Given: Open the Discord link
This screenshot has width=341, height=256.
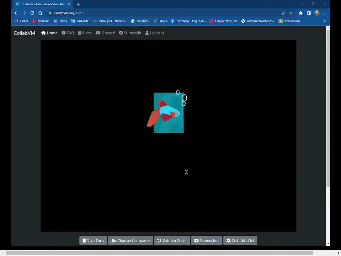Looking at the screenshot, I should coord(105,33).
